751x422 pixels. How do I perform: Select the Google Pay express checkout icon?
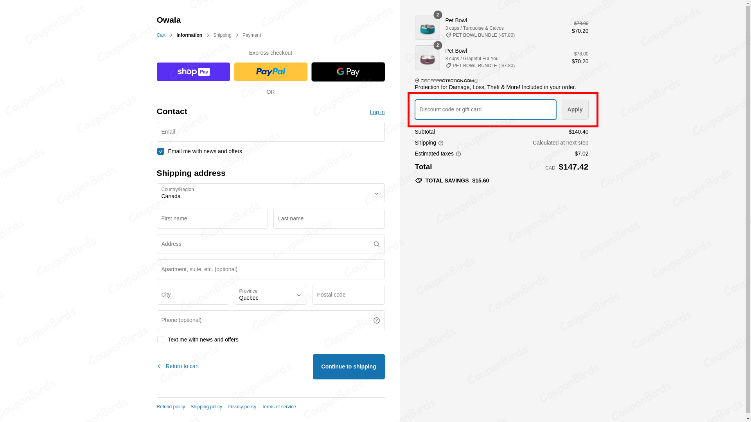pos(348,72)
